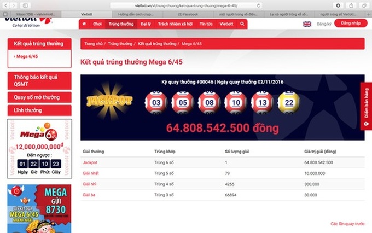
Task: Go forward with Safari's forward arrow
Action: click(14, 5)
